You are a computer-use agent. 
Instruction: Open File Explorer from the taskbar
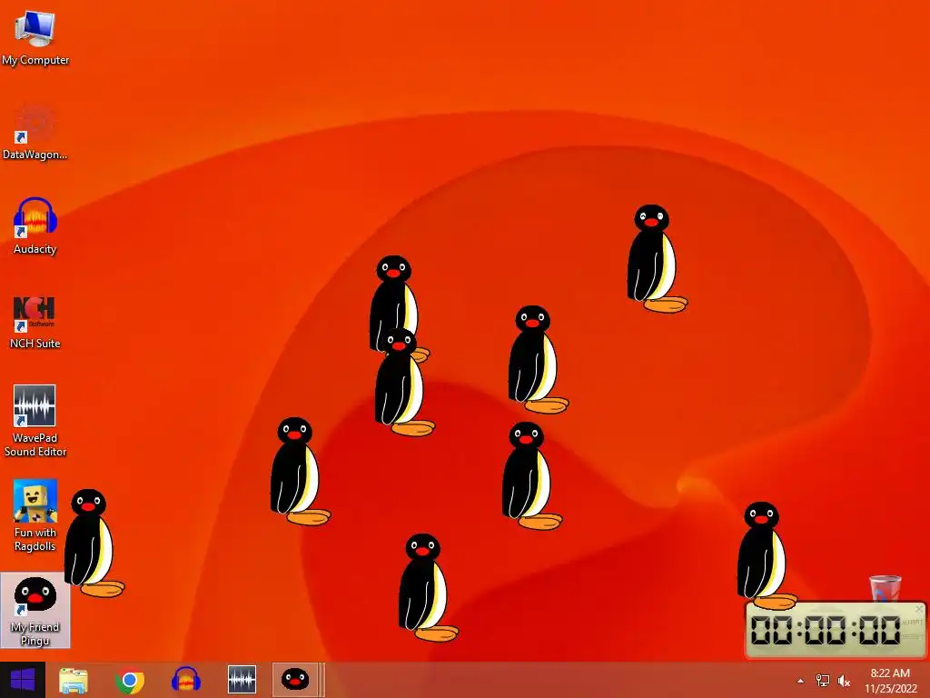point(74,680)
